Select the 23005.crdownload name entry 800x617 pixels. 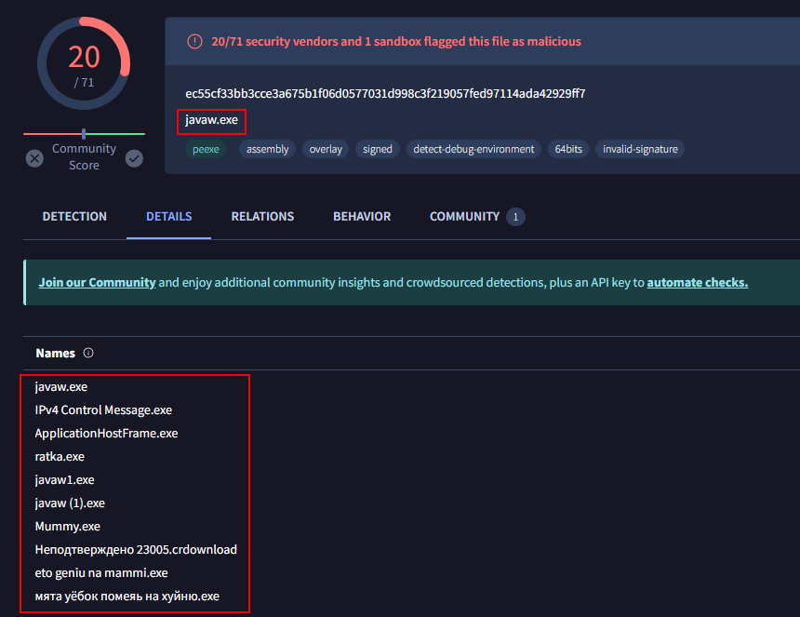point(136,550)
